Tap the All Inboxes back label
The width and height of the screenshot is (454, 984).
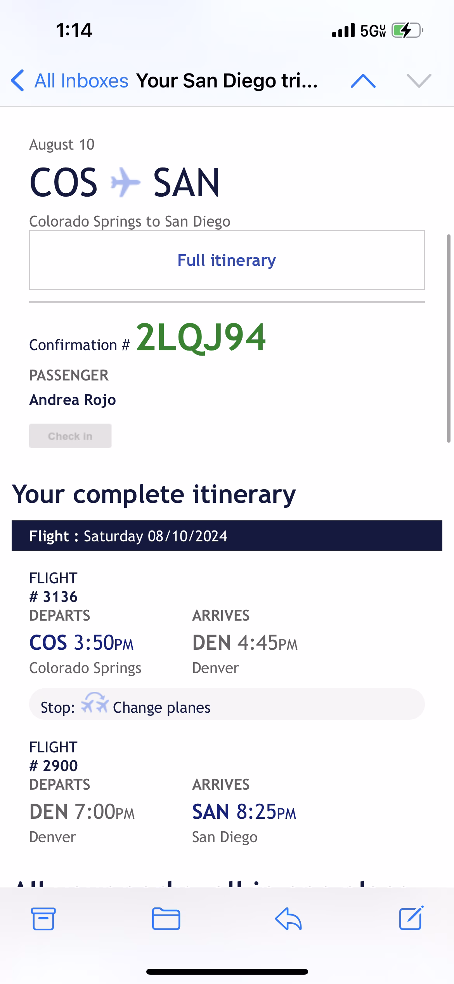(81, 81)
